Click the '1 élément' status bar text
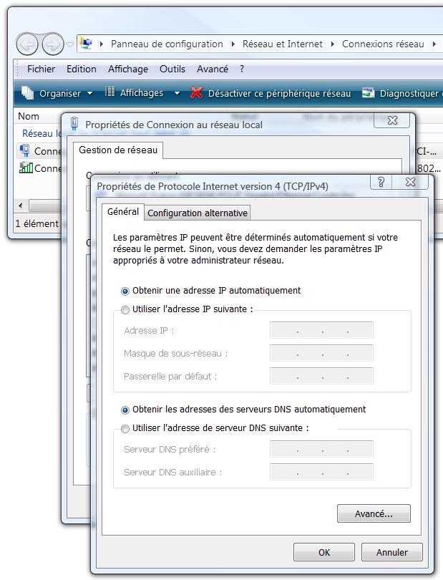Viewport: 443px width, 580px height. [x=36, y=224]
